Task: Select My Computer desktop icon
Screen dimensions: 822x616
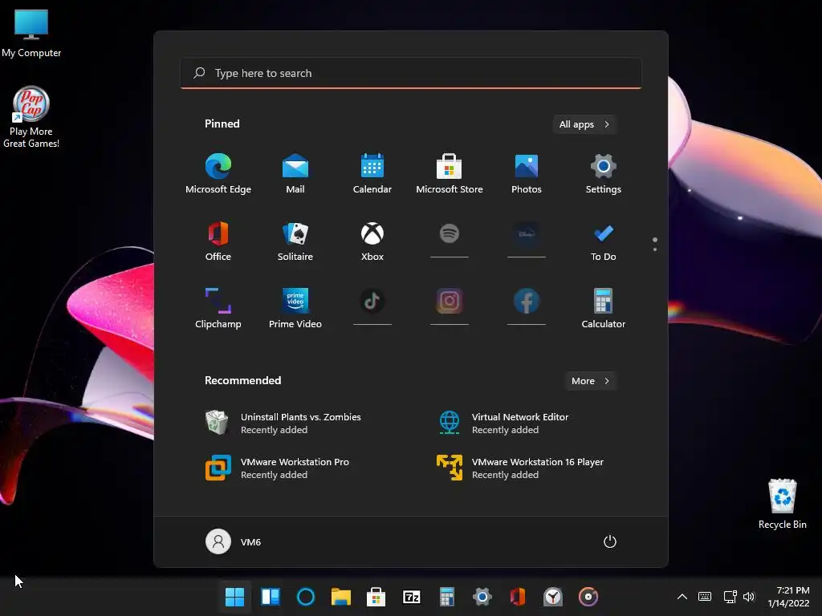Action: [31, 33]
